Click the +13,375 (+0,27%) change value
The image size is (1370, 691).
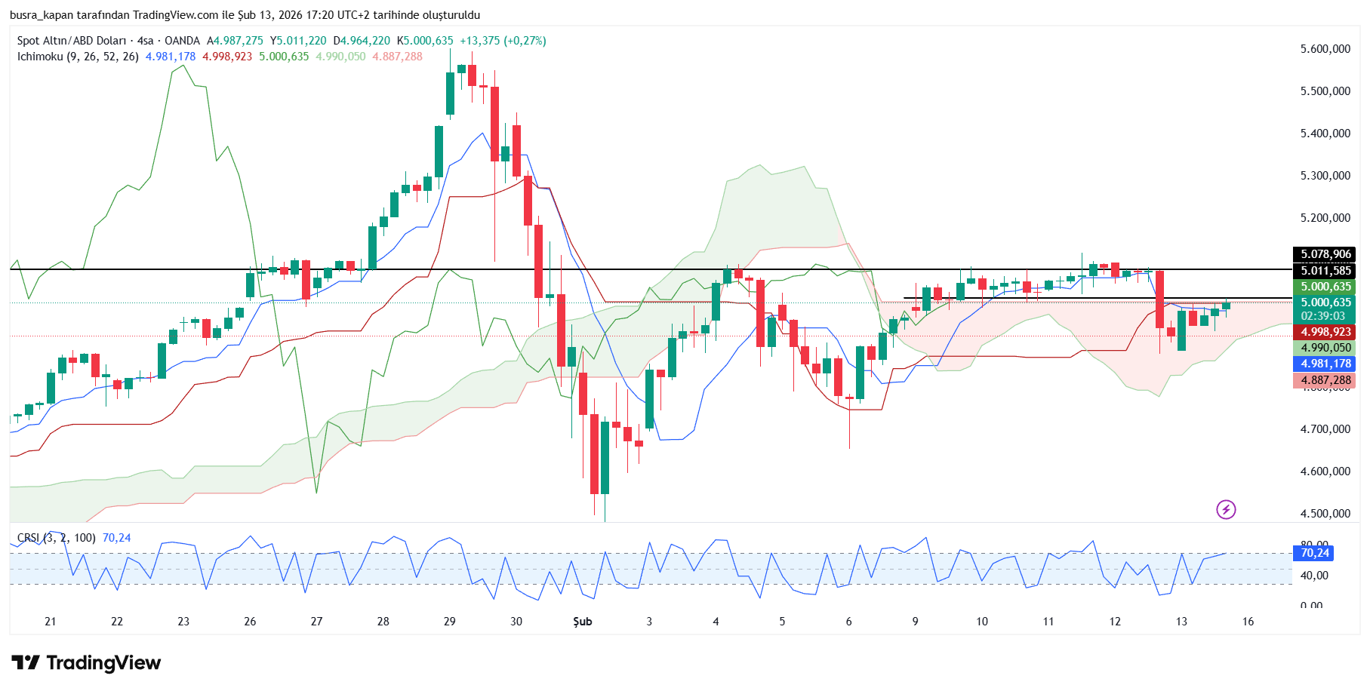pos(503,41)
